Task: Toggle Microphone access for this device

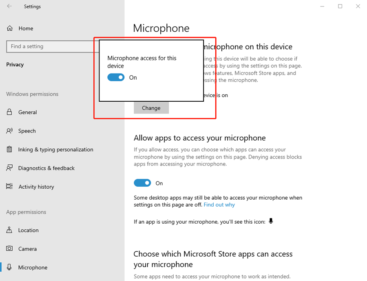Action: tap(116, 78)
